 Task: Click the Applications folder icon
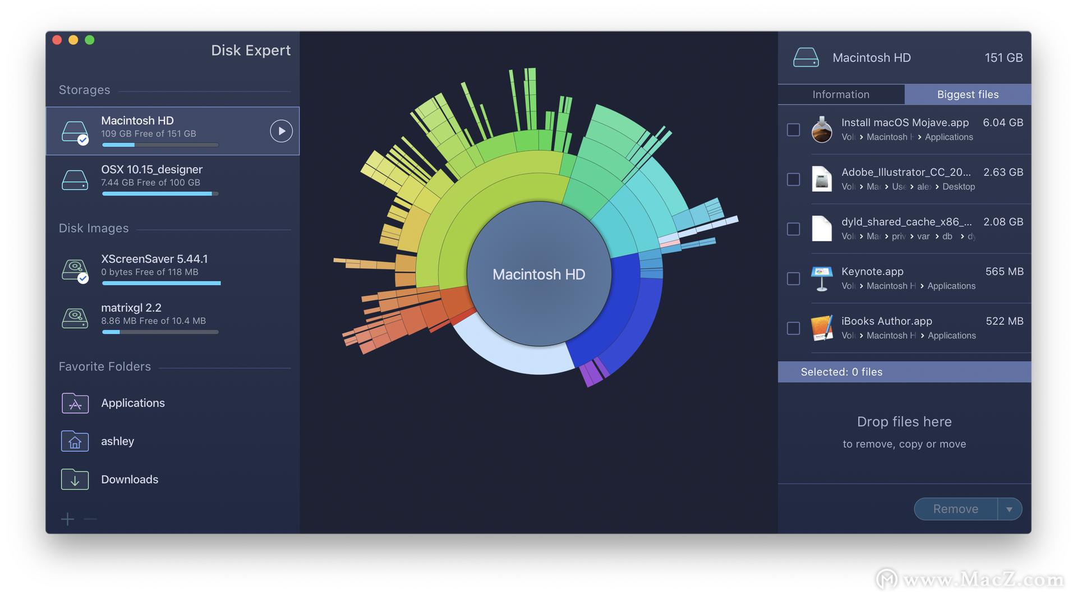coord(75,403)
